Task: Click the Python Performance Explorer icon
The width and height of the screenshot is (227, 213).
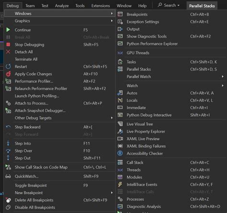Action: (x=120, y=44)
